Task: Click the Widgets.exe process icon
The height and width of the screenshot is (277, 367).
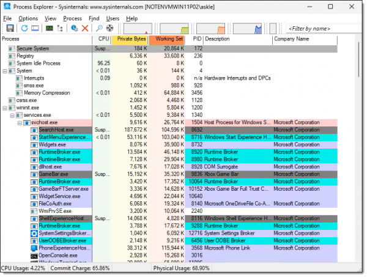Action: tap(34, 145)
